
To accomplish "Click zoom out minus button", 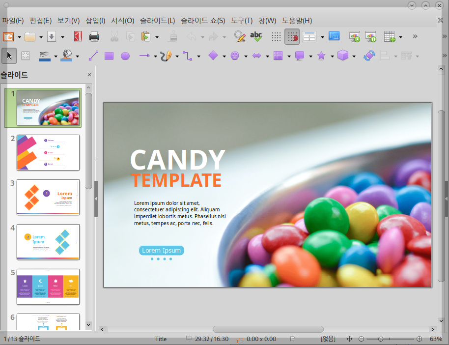I will tap(362, 339).
